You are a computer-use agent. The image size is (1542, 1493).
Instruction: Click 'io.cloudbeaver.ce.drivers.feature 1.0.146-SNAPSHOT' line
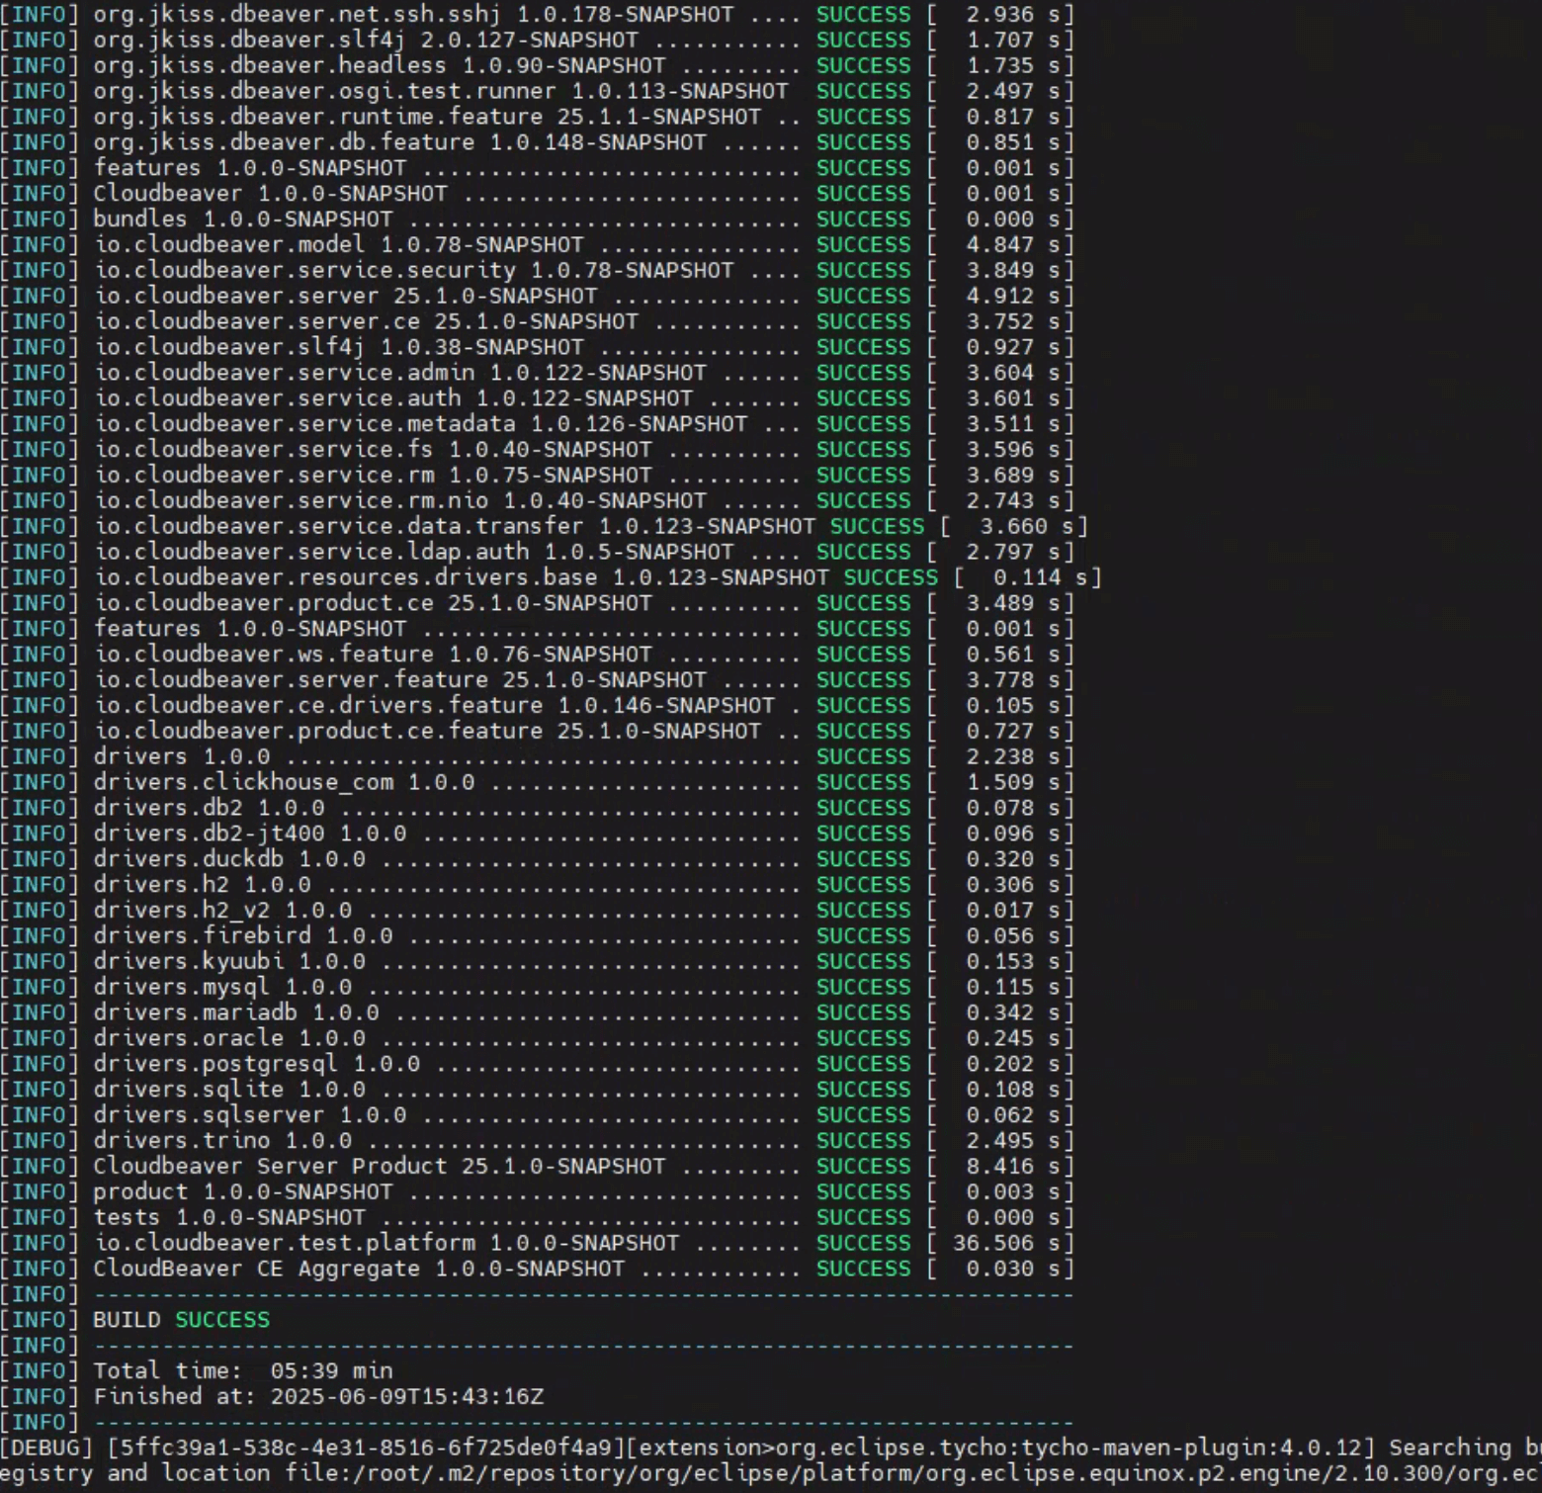point(537,705)
